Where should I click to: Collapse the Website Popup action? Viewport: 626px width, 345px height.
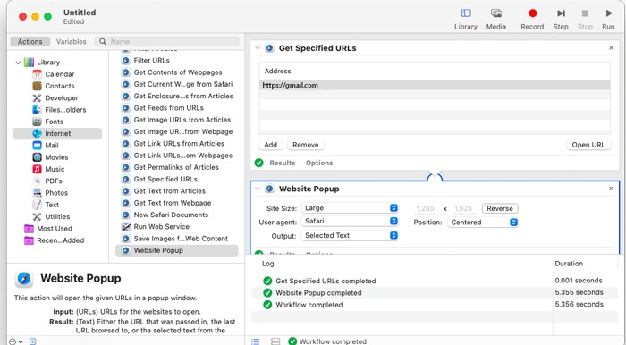[x=258, y=189]
